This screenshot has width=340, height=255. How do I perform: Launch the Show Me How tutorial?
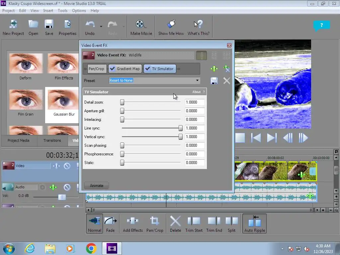[x=171, y=27]
